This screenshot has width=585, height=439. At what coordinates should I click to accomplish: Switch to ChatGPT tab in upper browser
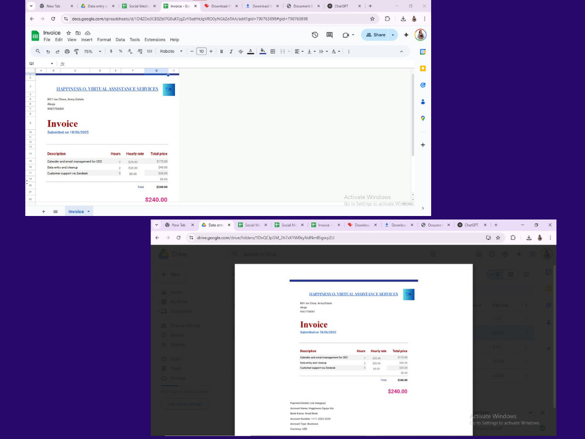click(341, 6)
